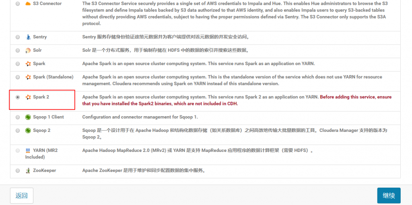Click the S3 Connector cloud icon
The height and width of the screenshot is (205, 412).
coord(28,4)
